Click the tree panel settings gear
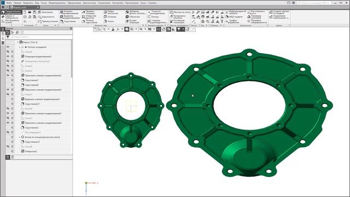 [71, 28]
